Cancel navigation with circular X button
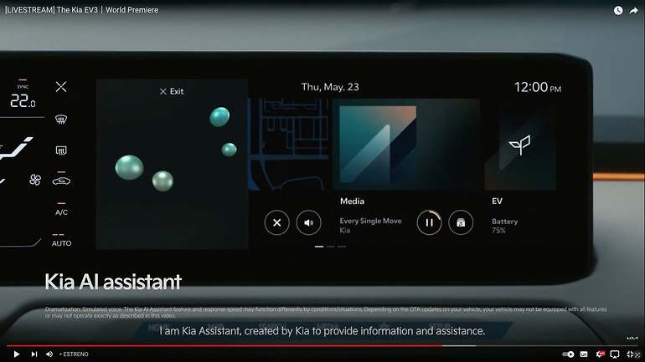The height and width of the screenshot is (362, 645). 276,222
